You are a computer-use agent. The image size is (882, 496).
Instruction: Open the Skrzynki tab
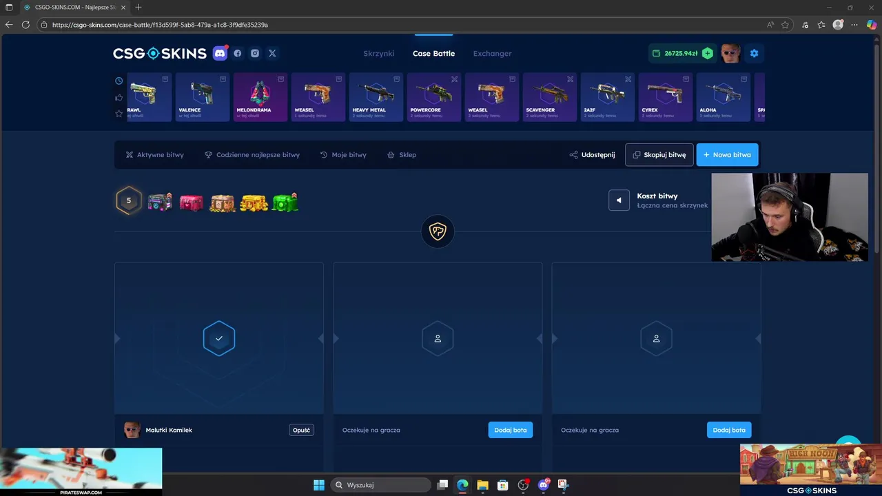pyautogui.click(x=379, y=53)
